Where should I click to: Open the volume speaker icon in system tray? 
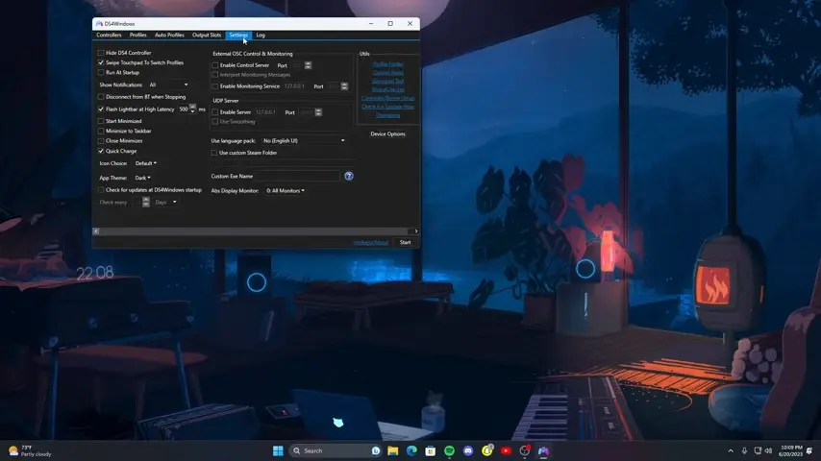tap(769, 450)
